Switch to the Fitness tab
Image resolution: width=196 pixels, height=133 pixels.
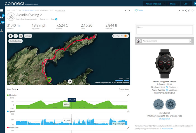click(x=172, y=4)
